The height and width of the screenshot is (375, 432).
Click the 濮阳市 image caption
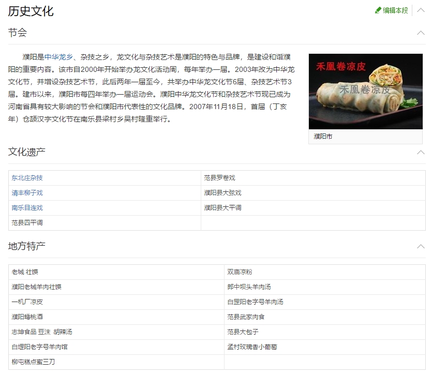(x=323, y=137)
